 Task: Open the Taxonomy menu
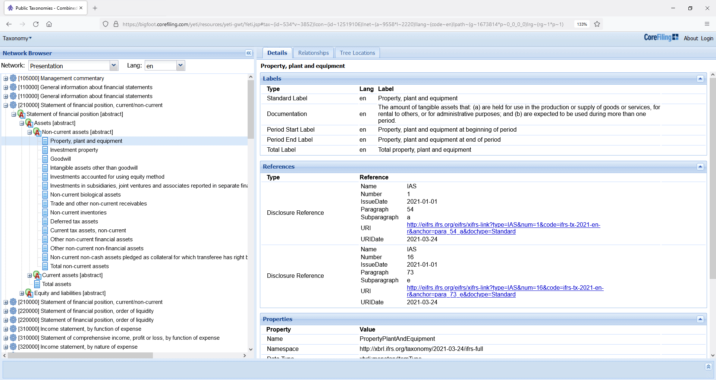(17, 38)
